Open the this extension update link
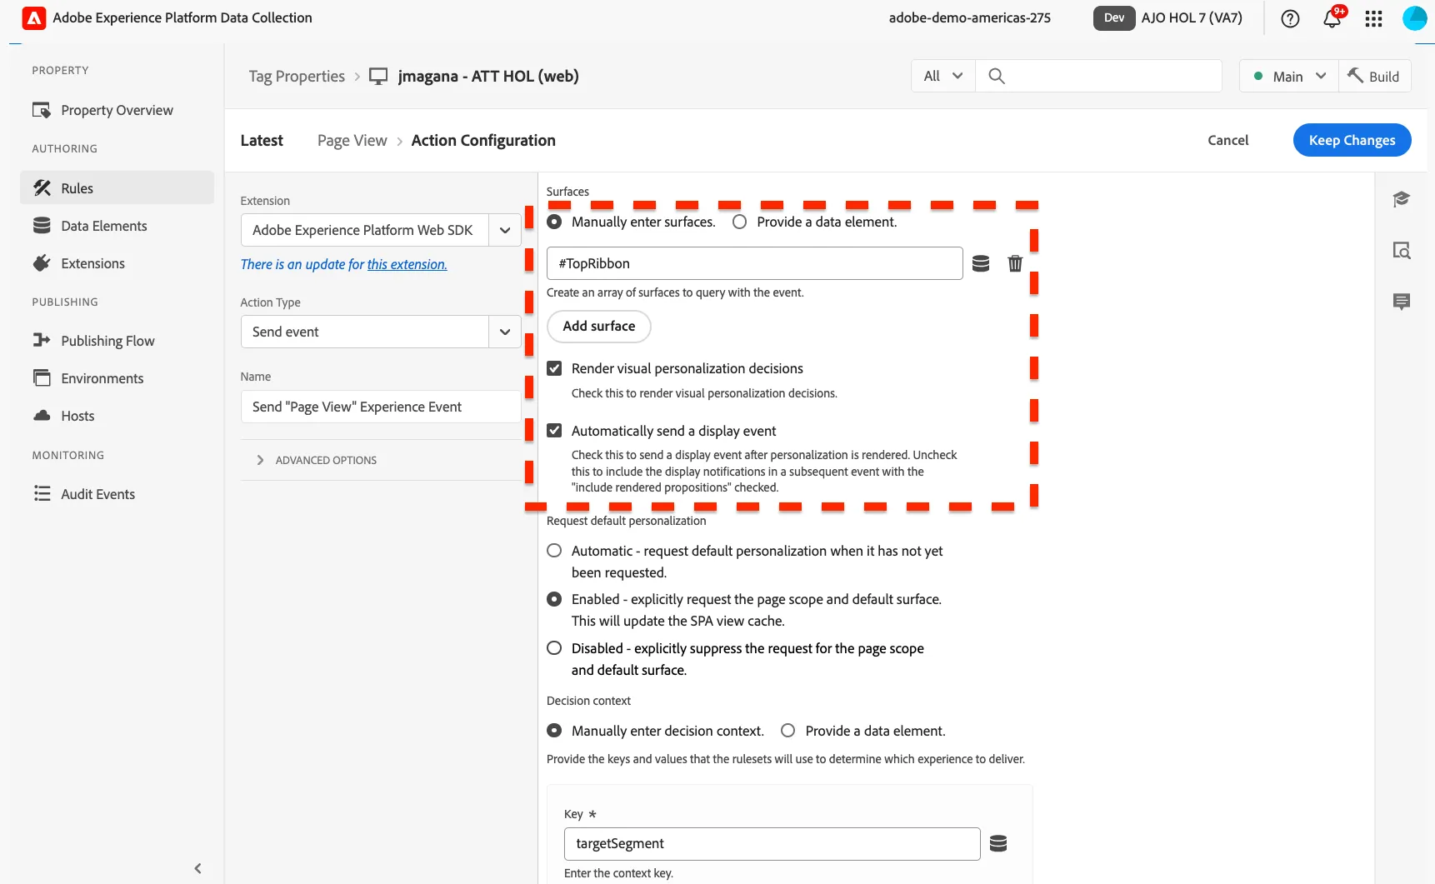1435x884 pixels. (x=407, y=264)
